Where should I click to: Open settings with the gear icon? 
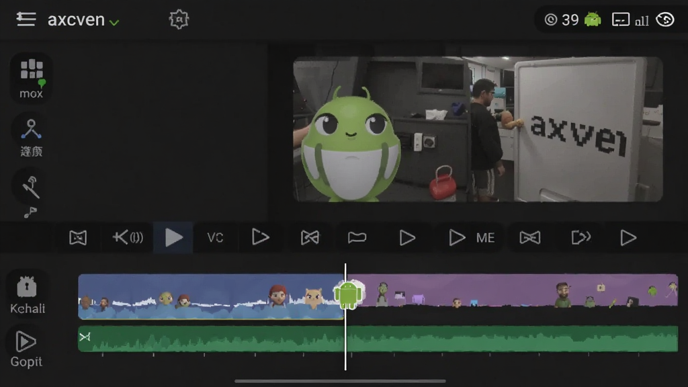pyautogui.click(x=179, y=19)
